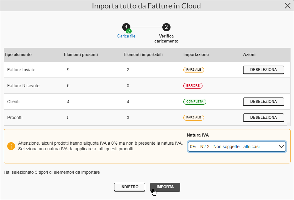Go back to the Carica file step
The width and height of the screenshot is (294, 200).
coord(126,36)
